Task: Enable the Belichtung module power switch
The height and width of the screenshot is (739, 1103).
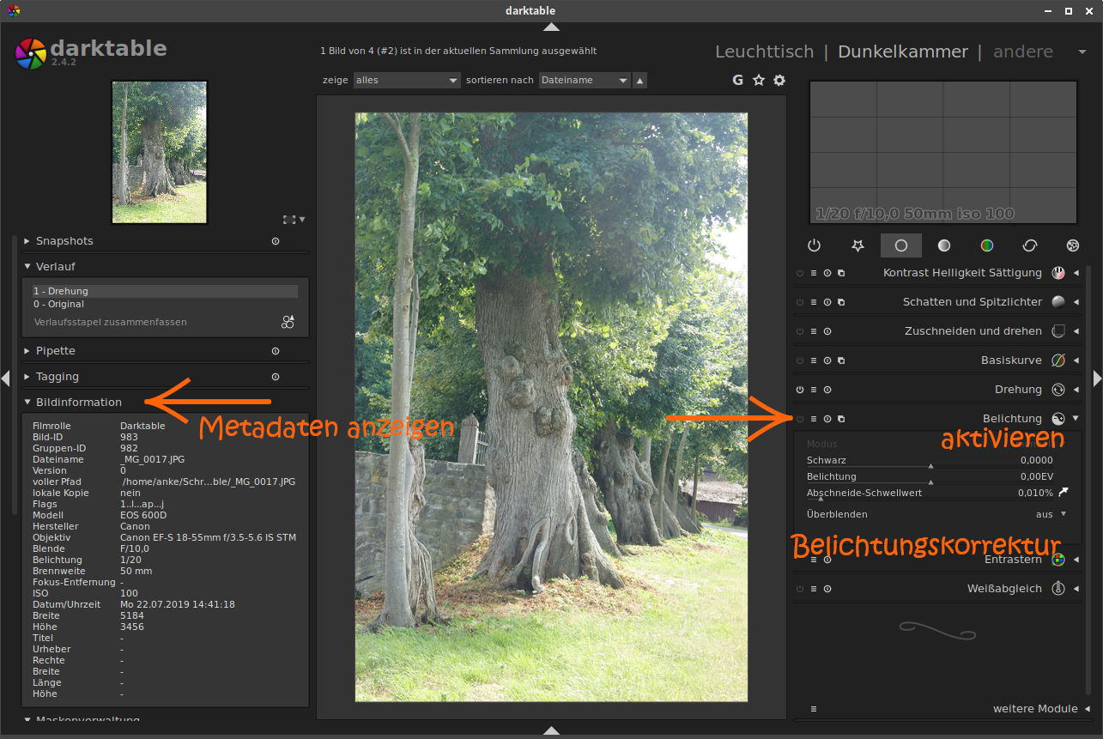Action: coord(800,419)
